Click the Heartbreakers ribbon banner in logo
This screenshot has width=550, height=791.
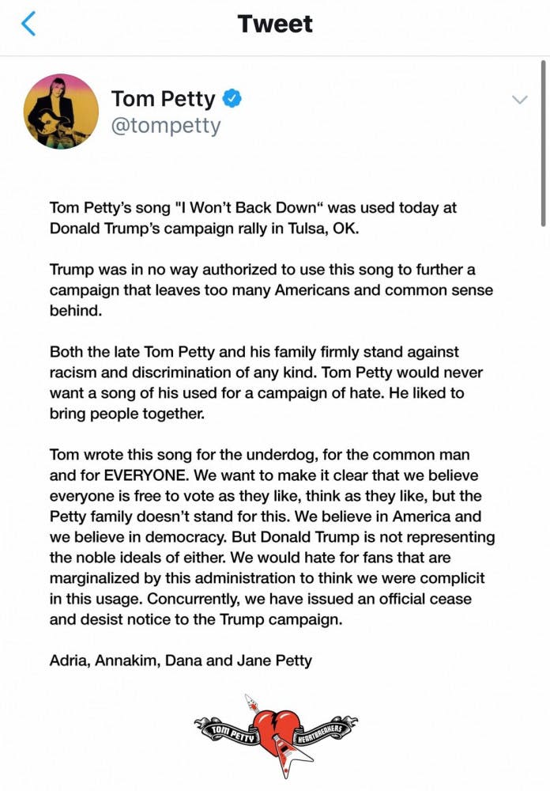(321, 732)
